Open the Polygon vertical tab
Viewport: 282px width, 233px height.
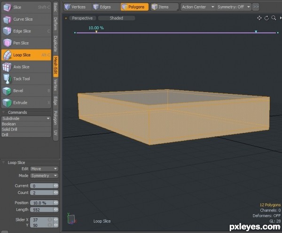[55, 118]
